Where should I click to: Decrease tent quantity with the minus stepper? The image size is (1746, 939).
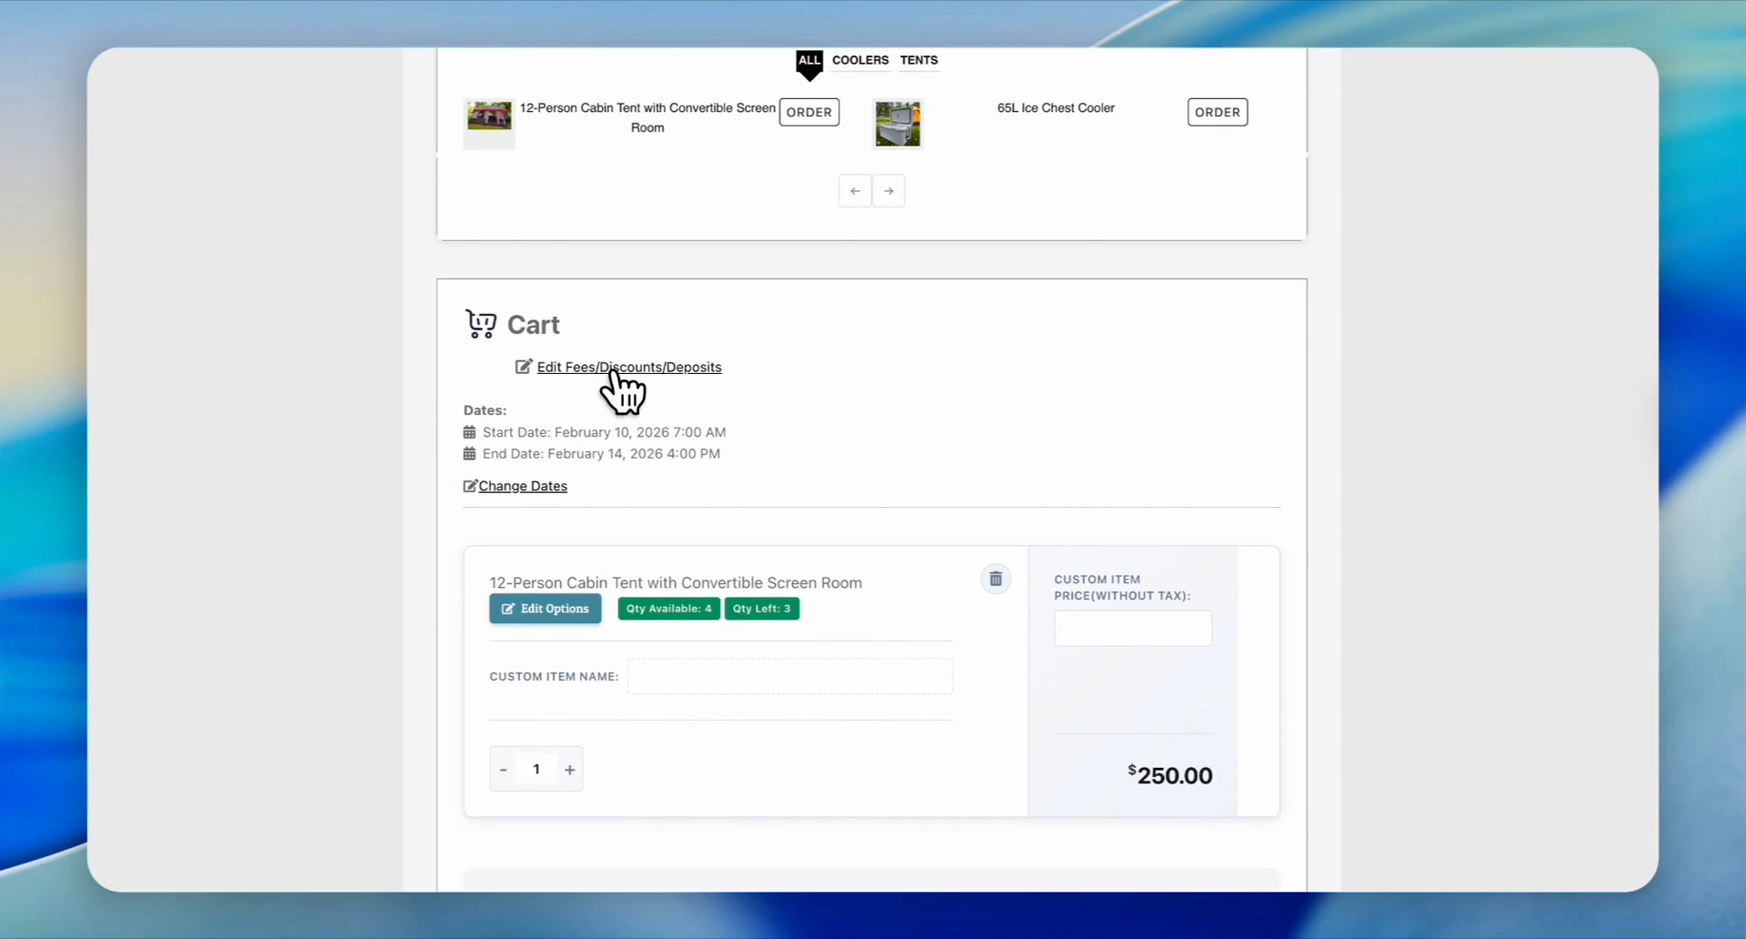[x=503, y=769]
